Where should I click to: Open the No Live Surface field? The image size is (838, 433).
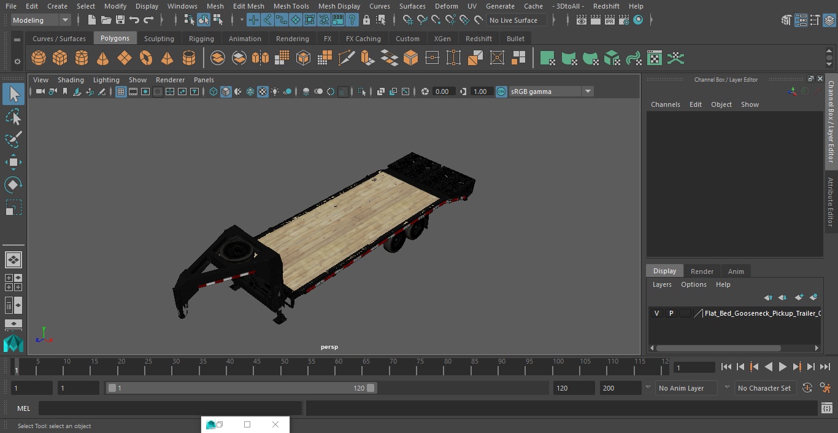pyautogui.click(x=518, y=20)
